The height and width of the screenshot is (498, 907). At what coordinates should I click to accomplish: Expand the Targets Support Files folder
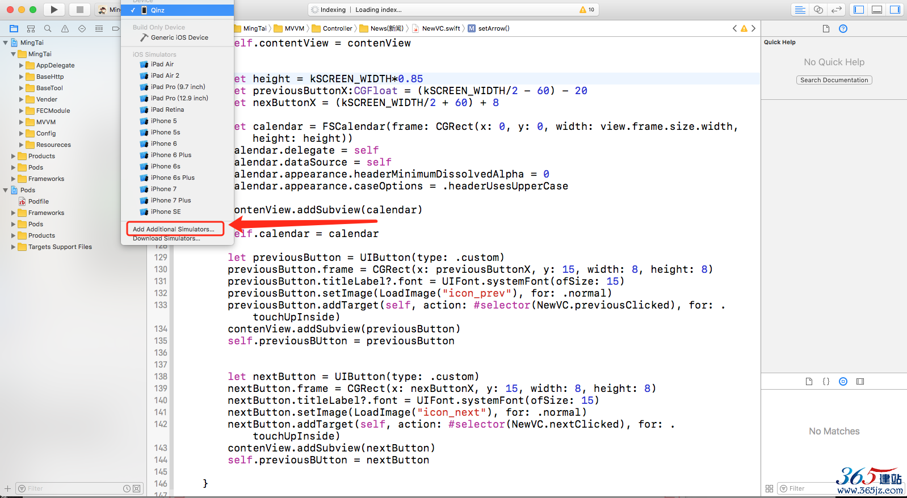13,247
